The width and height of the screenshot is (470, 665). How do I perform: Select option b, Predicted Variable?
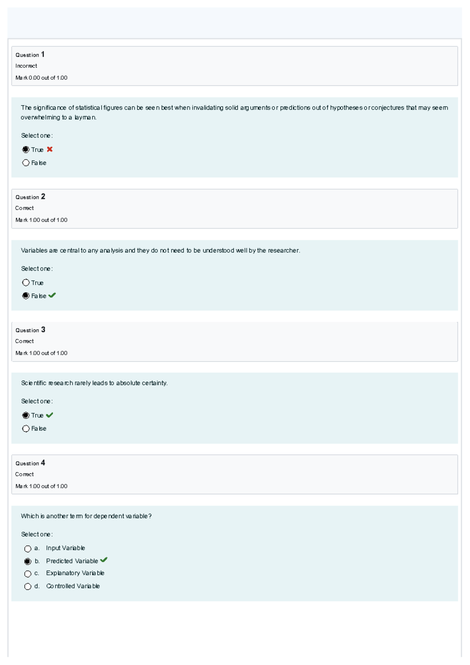tap(28, 562)
